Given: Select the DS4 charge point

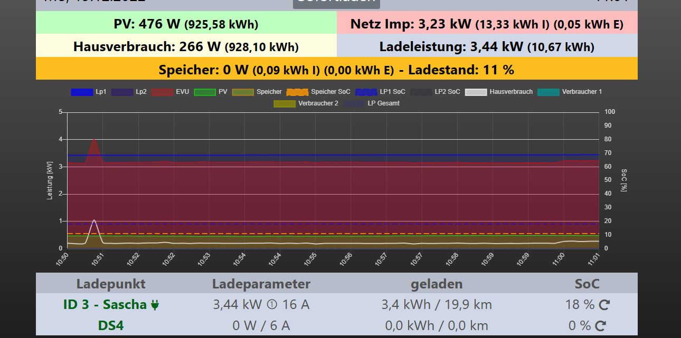Looking at the screenshot, I should [111, 326].
